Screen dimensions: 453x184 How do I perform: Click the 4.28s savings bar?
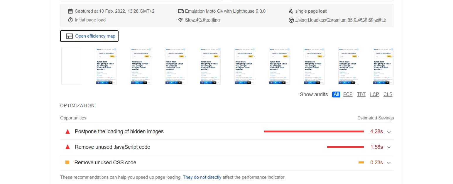pyautogui.click(x=314, y=131)
